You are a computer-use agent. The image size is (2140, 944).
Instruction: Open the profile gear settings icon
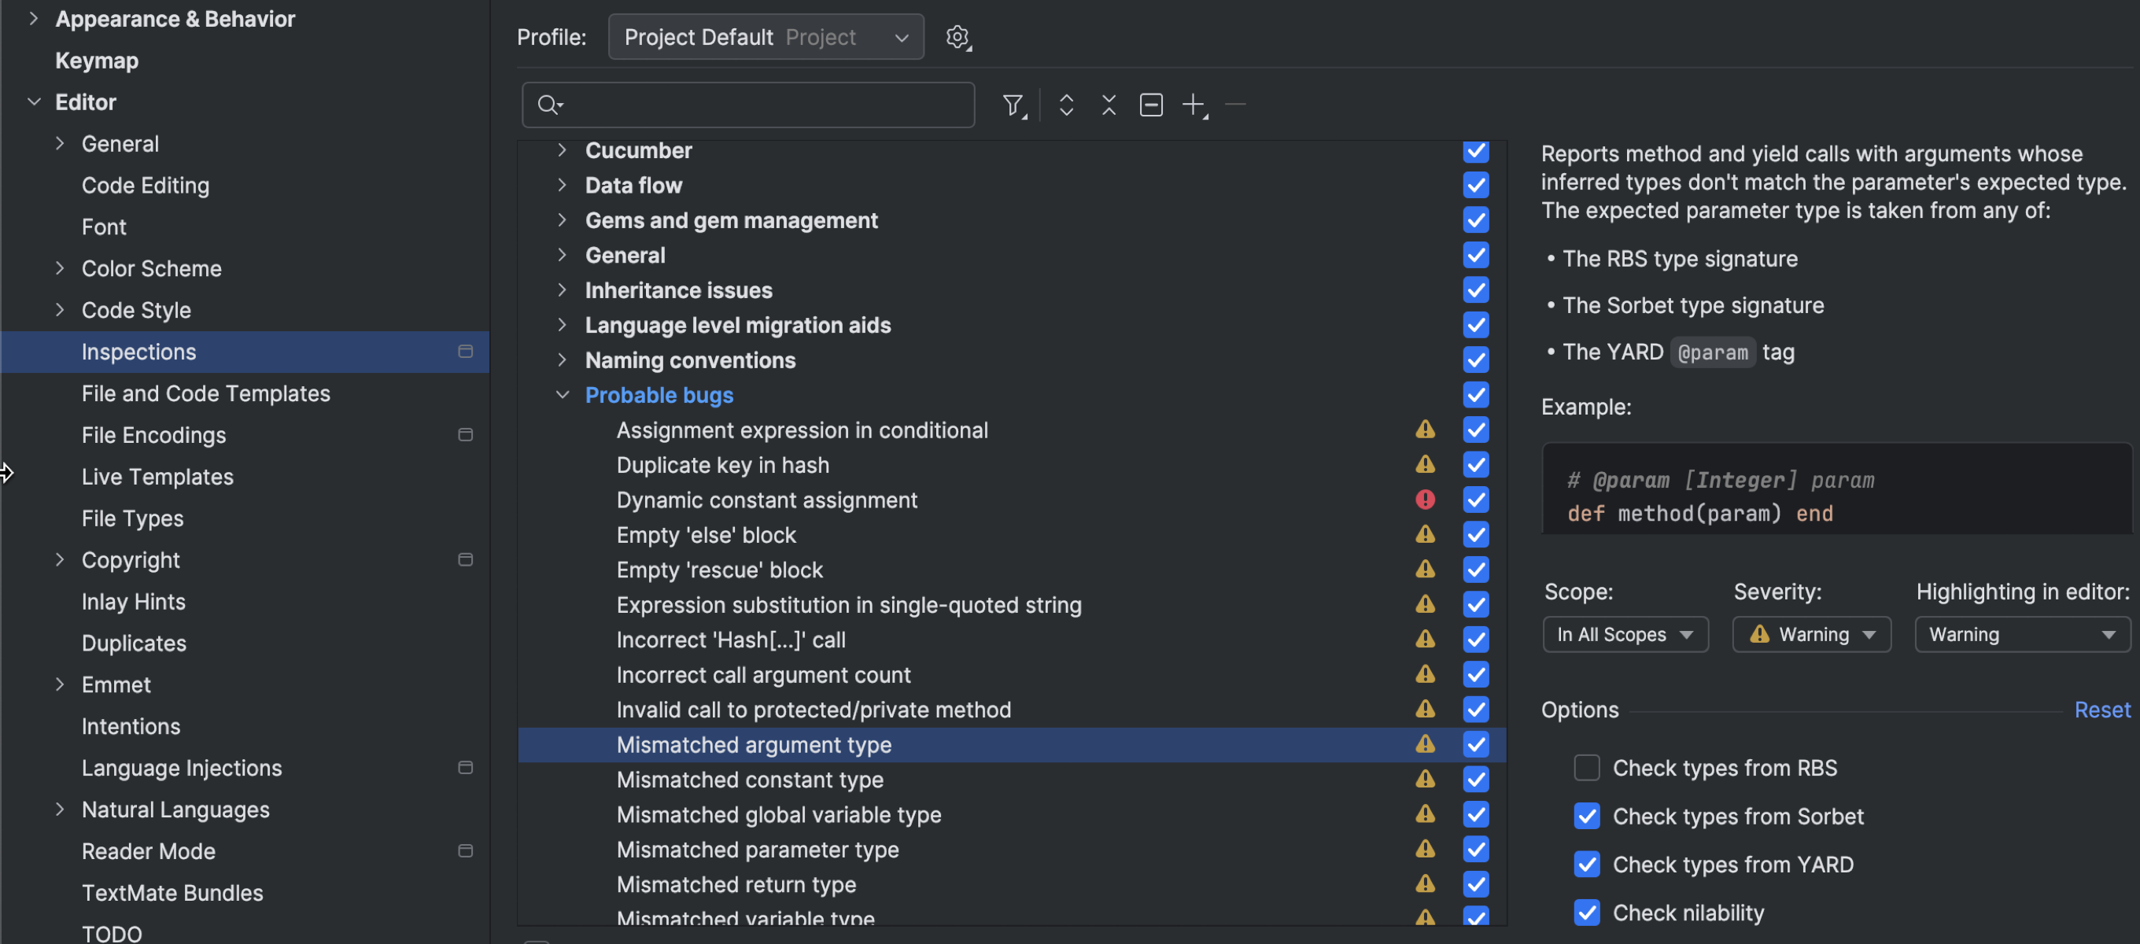tap(957, 36)
